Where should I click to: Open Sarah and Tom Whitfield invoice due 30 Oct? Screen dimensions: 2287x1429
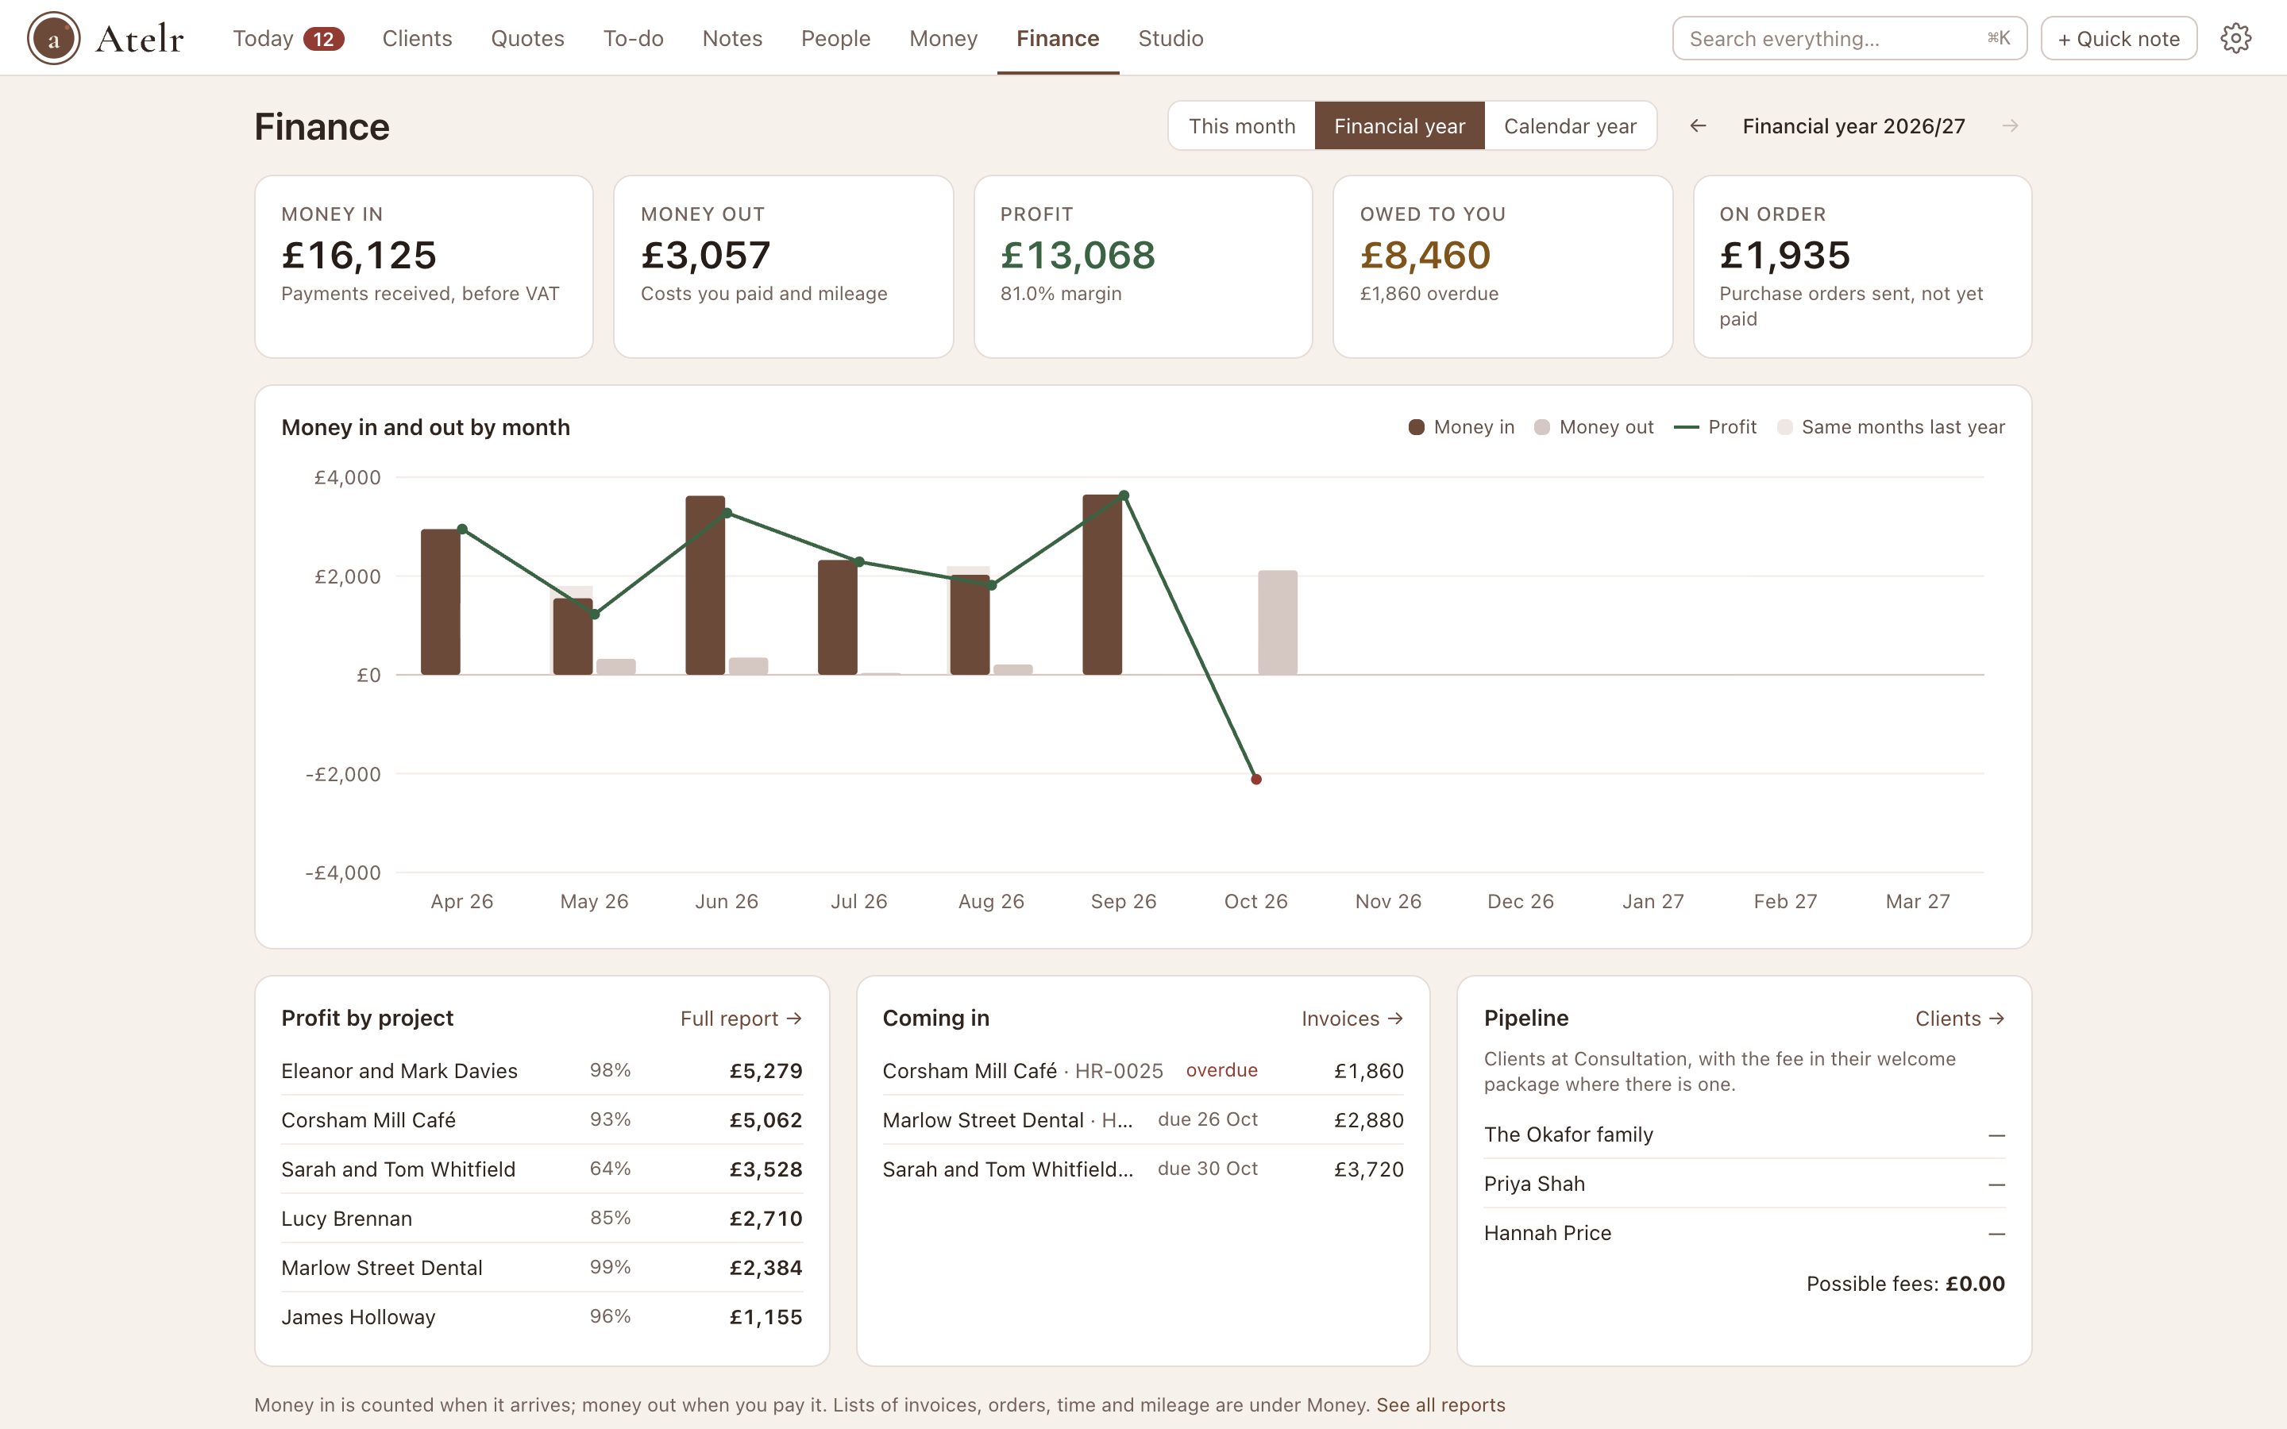(1143, 1169)
